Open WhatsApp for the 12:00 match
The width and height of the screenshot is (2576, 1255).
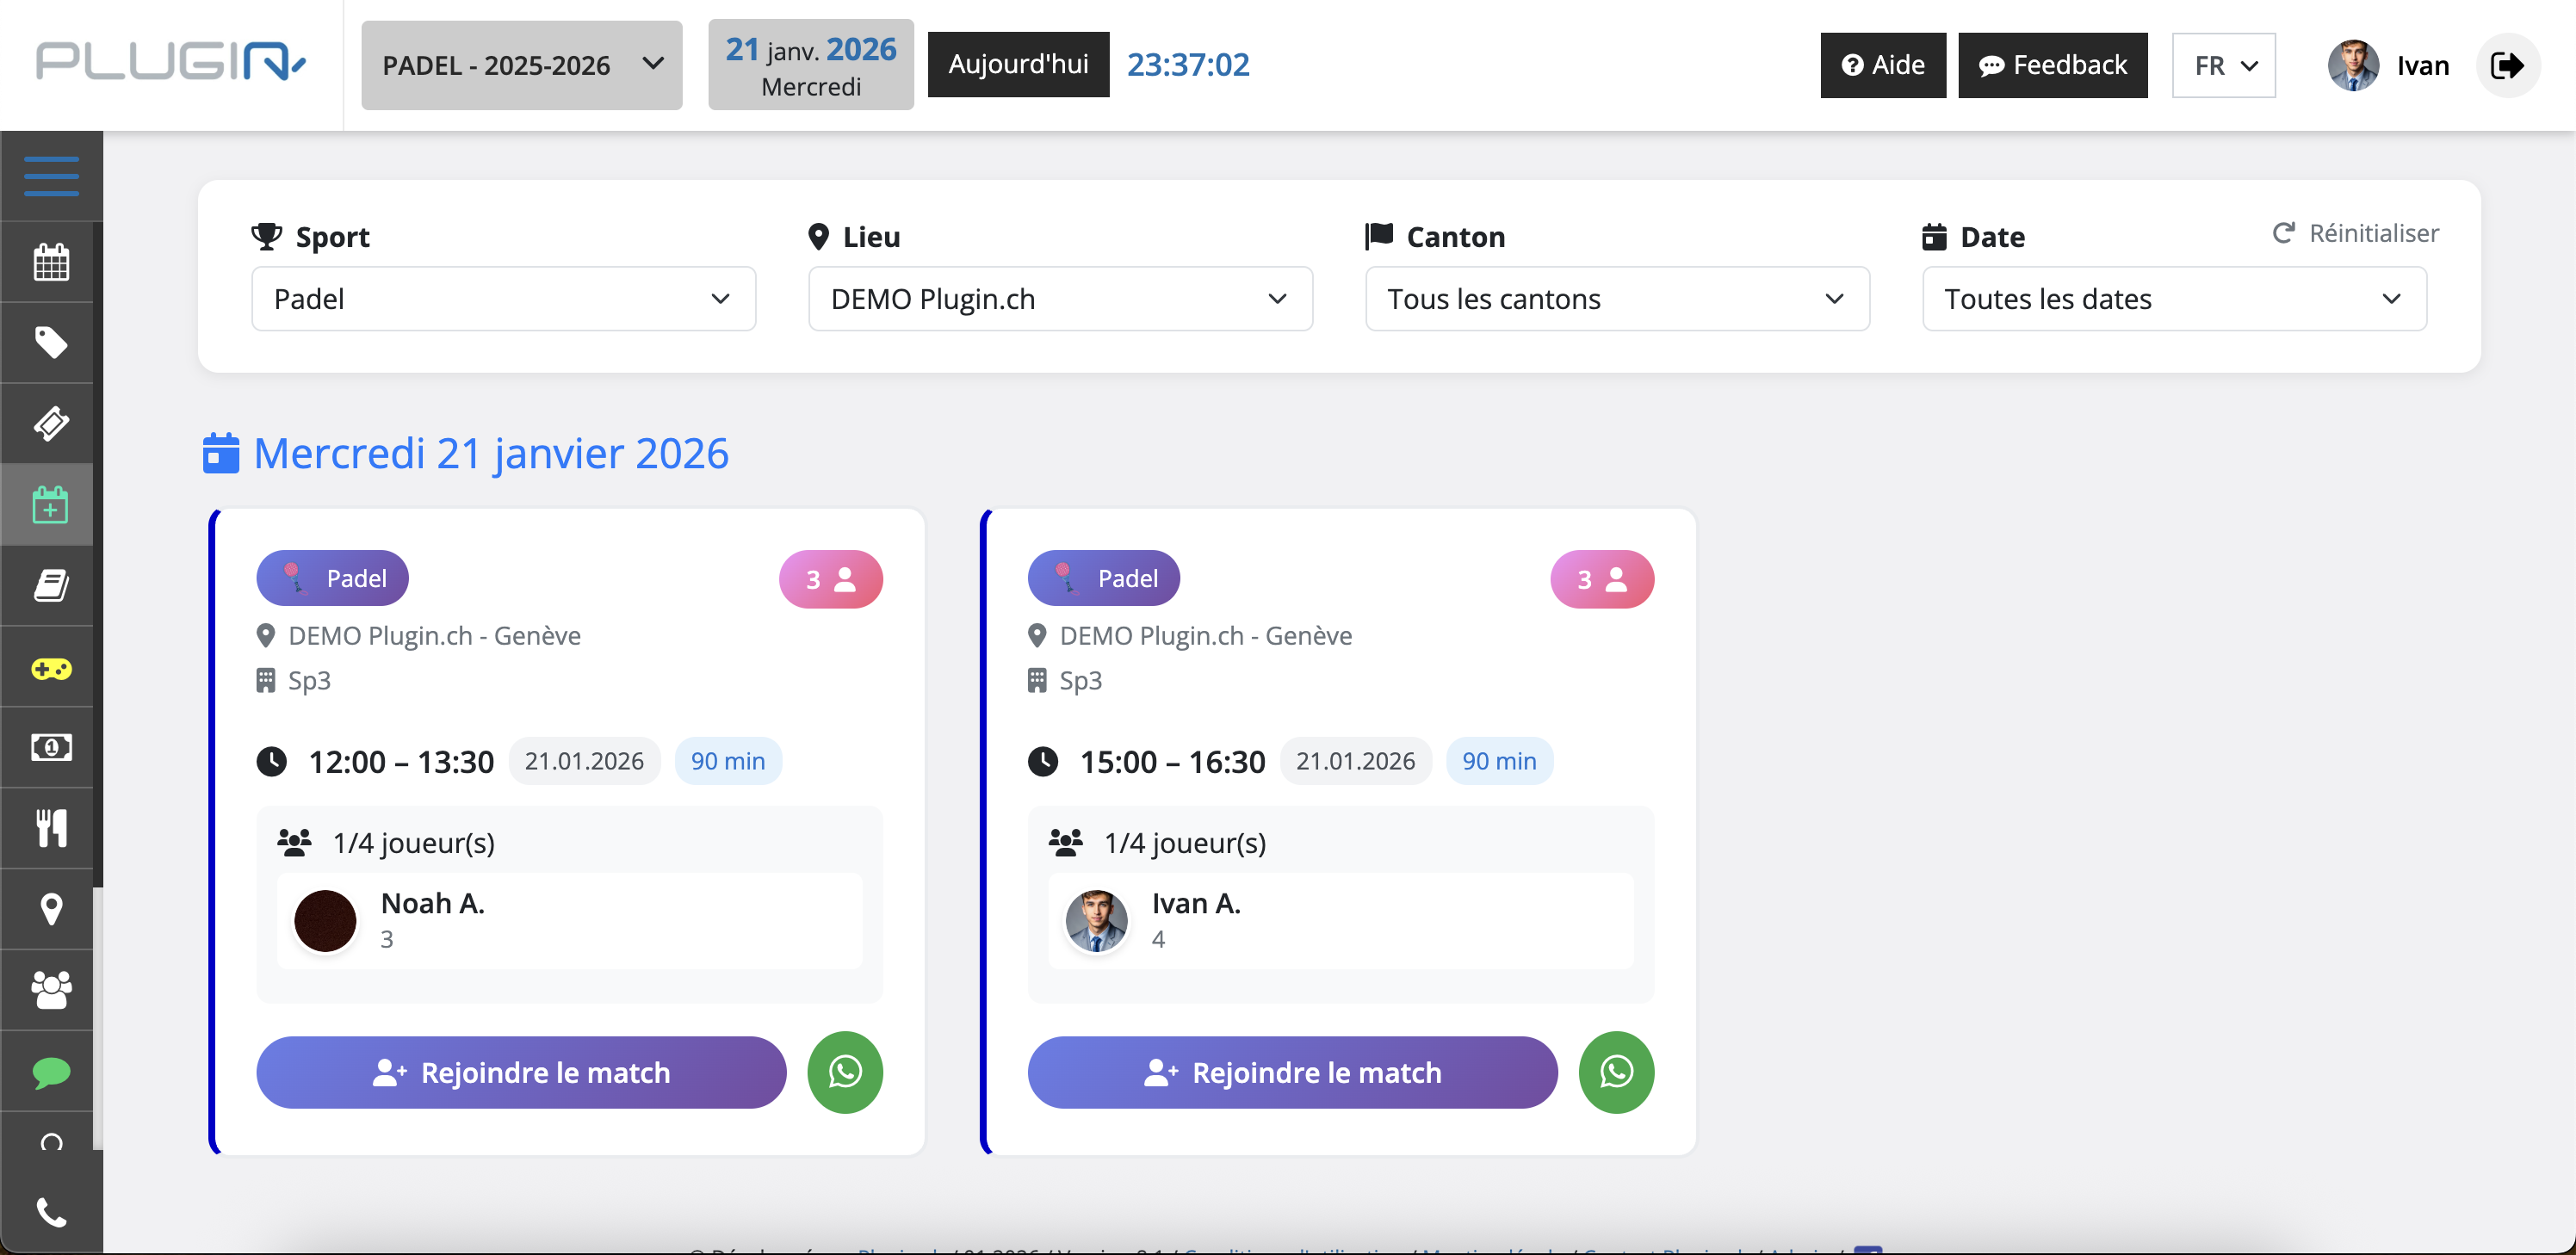coord(844,1072)
